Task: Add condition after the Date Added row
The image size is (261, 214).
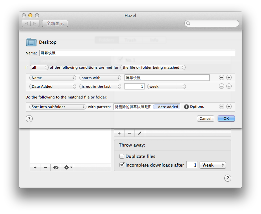Action: (229, 86)
